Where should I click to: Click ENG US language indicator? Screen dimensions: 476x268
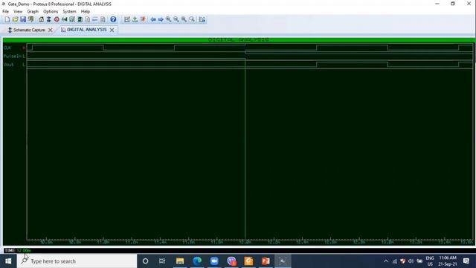point(430,261)
